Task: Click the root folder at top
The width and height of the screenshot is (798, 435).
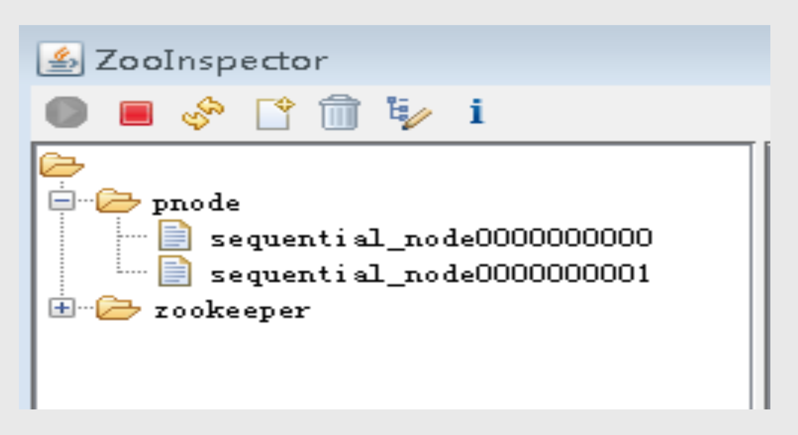Action: click(x=60, y=164)
